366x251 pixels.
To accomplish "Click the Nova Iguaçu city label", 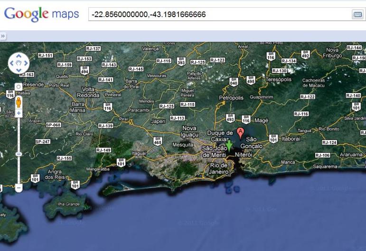I will point(189,131).
